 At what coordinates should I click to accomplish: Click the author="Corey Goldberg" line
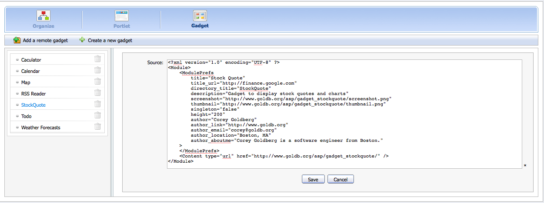(x=224, y=120)
